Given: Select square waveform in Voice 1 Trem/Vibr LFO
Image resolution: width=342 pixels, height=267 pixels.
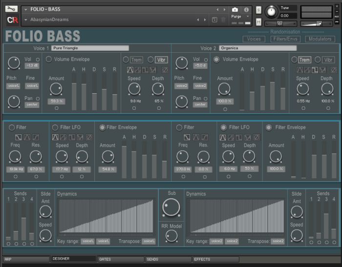Looking at the screenshot, I should (145, 70).
